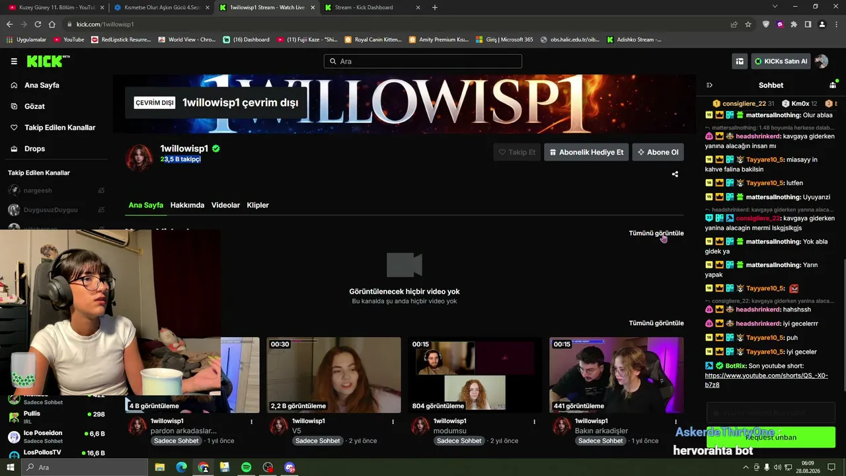The height and width of the screenshot is (476, 846).
Task: Open the Chrome profile icon
Action: coord(822,24)
